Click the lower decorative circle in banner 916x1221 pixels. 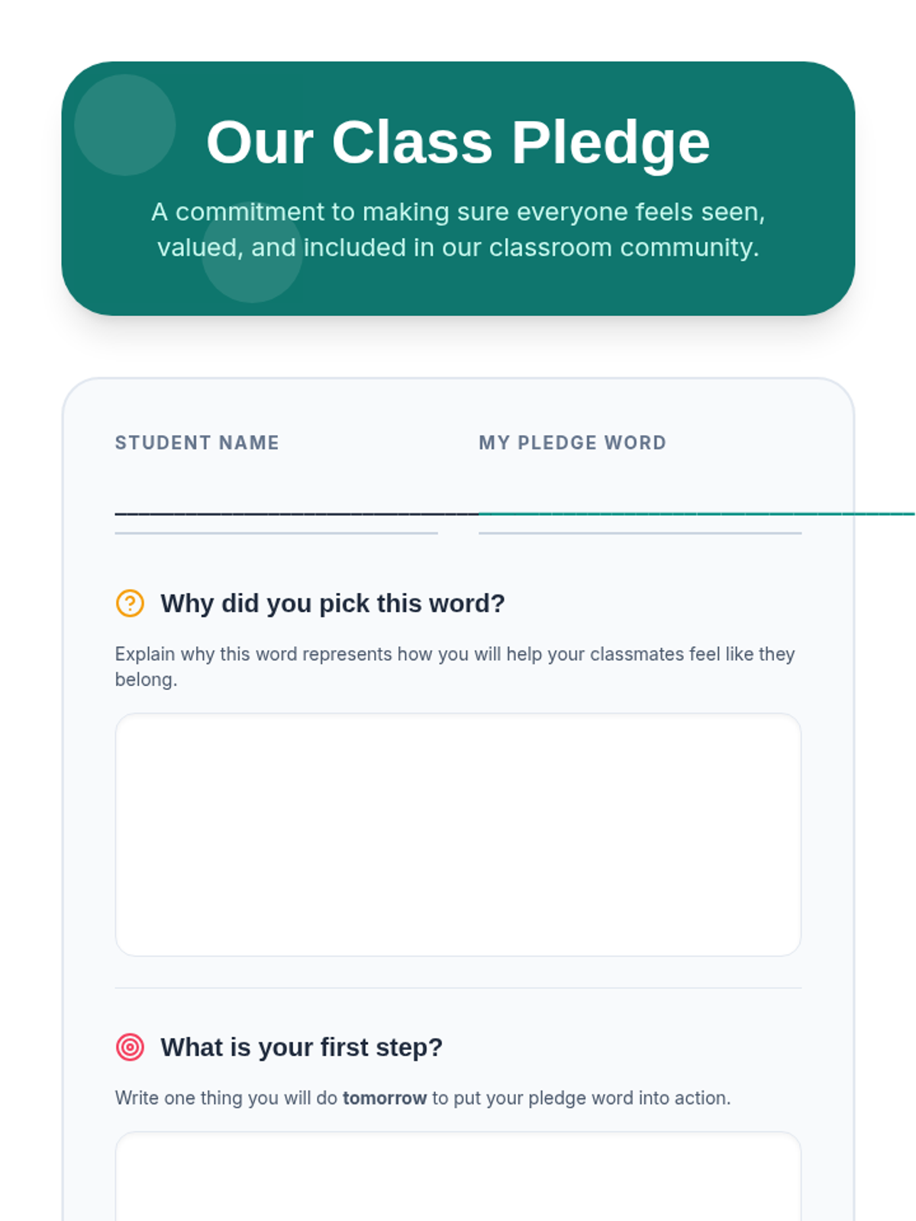pos(252,253)
